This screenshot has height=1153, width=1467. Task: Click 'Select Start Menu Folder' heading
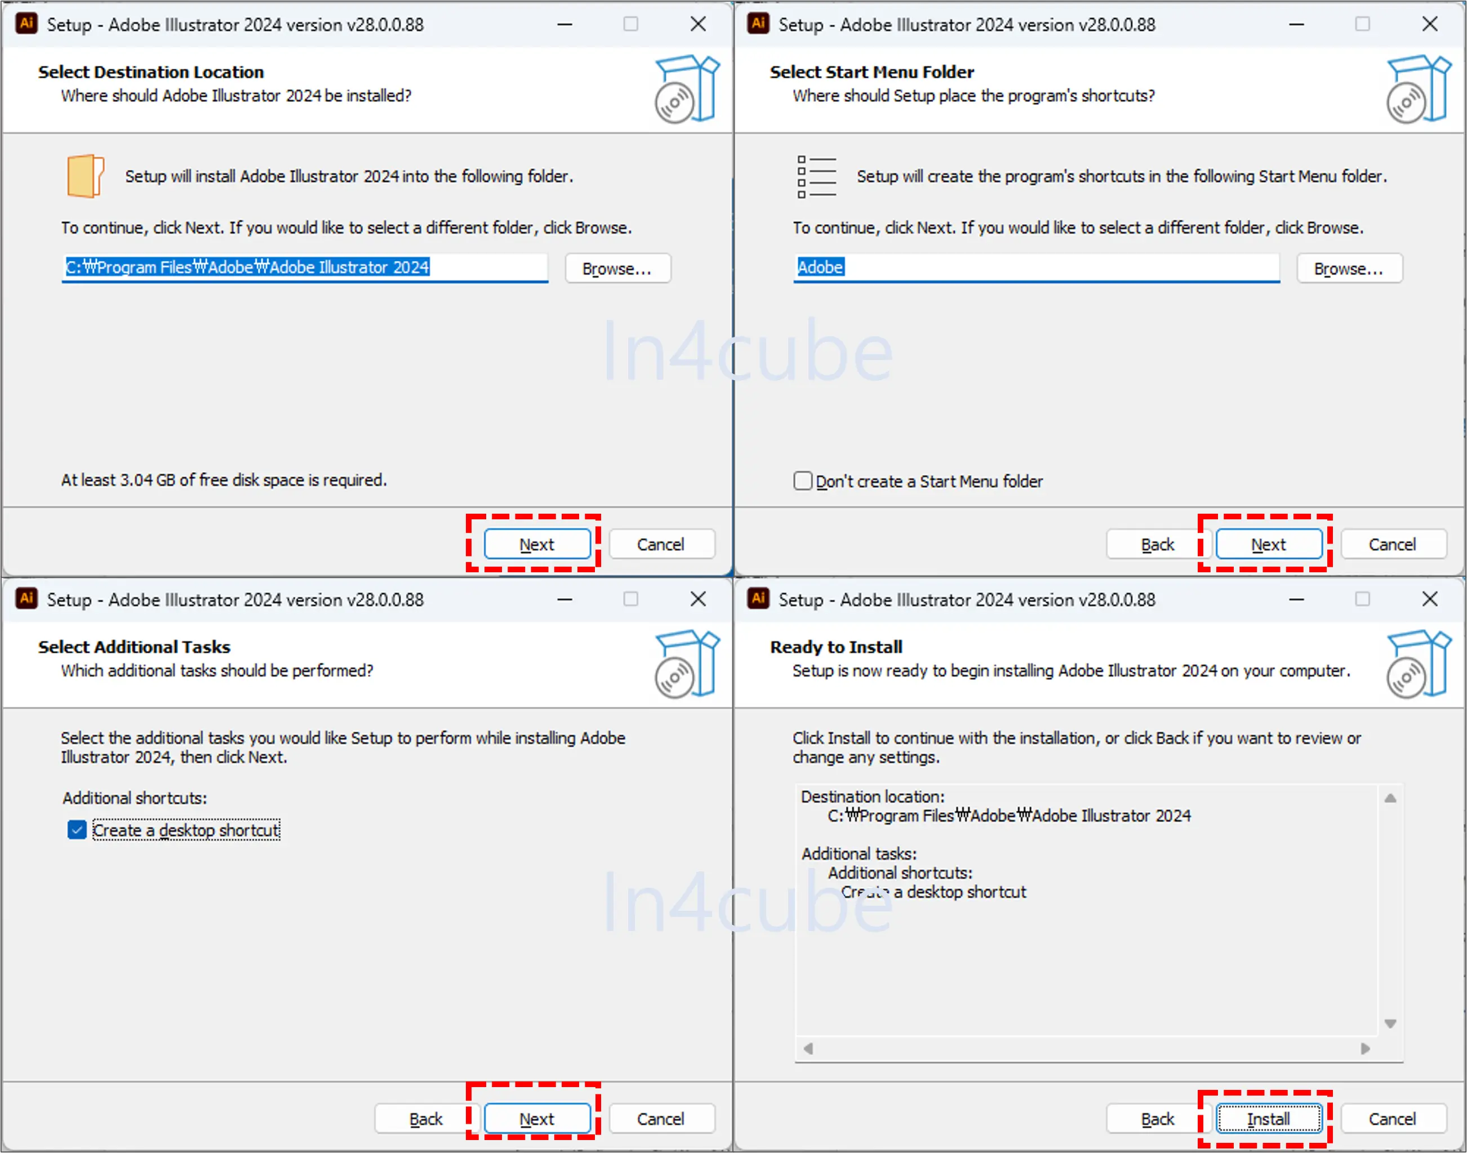(x=872, y=72)
